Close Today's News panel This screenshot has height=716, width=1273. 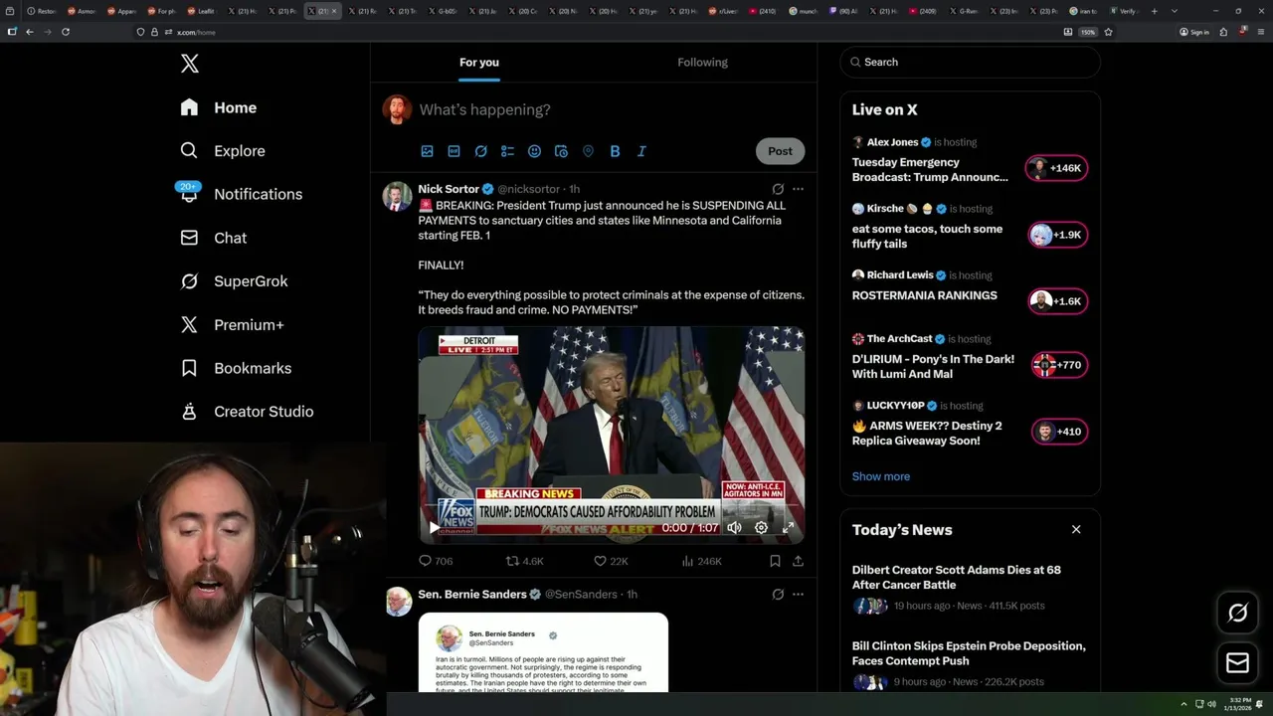tap(1076, 529)
